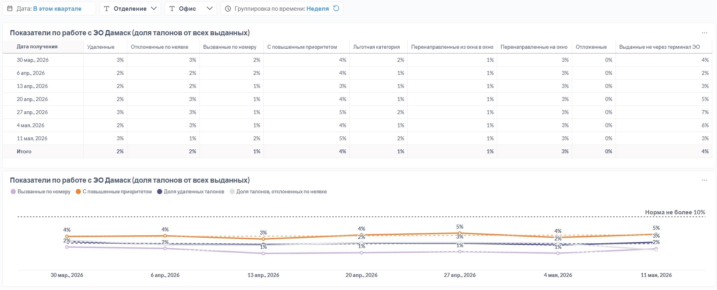Select the '11 мая, 2026' table row date

(32, 138)
